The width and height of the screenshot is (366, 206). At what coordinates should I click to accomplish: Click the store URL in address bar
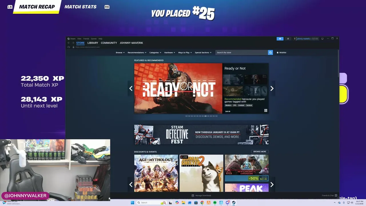point(87,47)
